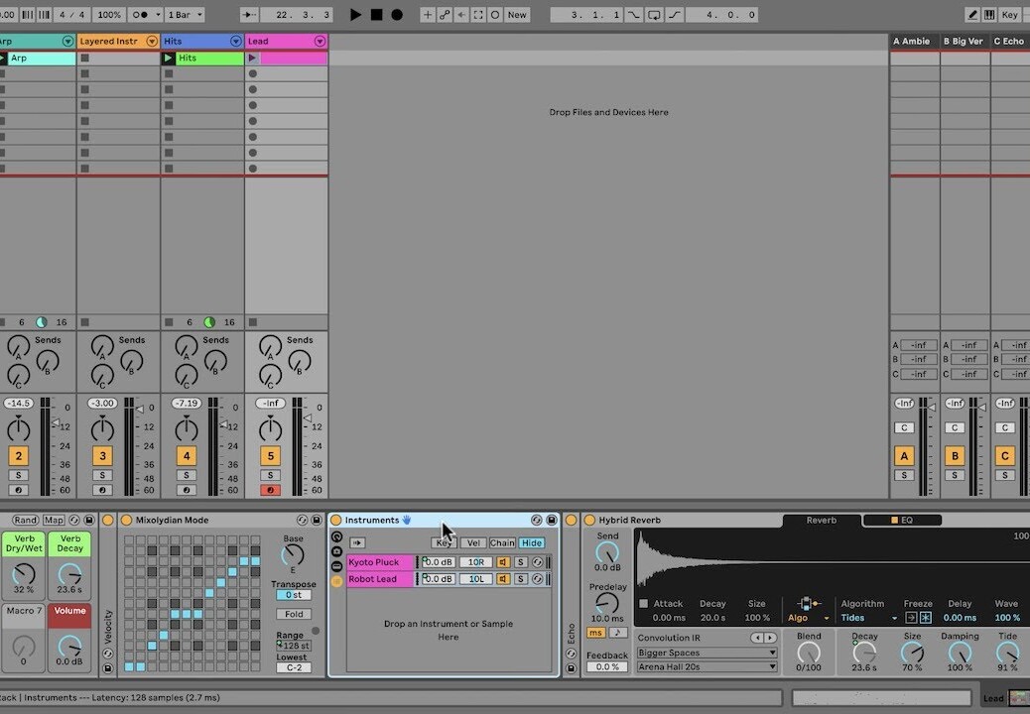Open the Tides algorithm dropdown
This screenshot has height=714, width=1030.
pos(868,618)
